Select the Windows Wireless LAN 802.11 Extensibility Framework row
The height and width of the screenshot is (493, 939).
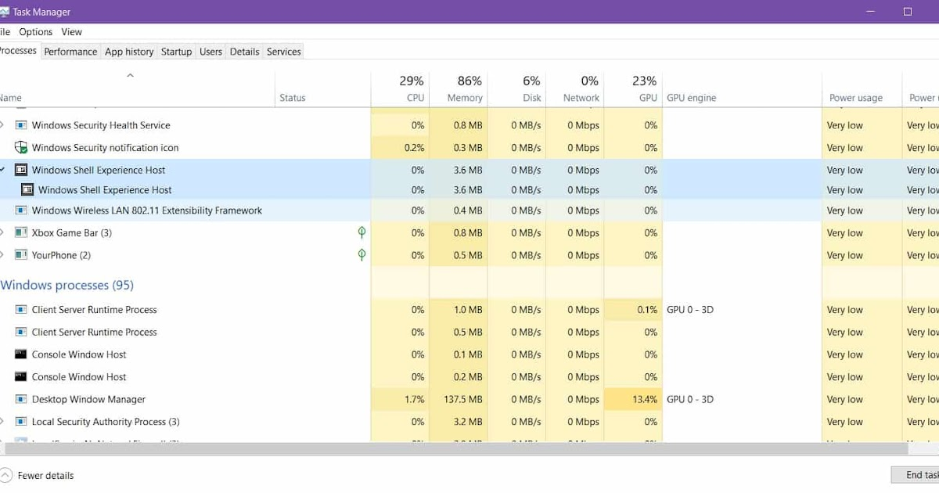click(469, 211)
